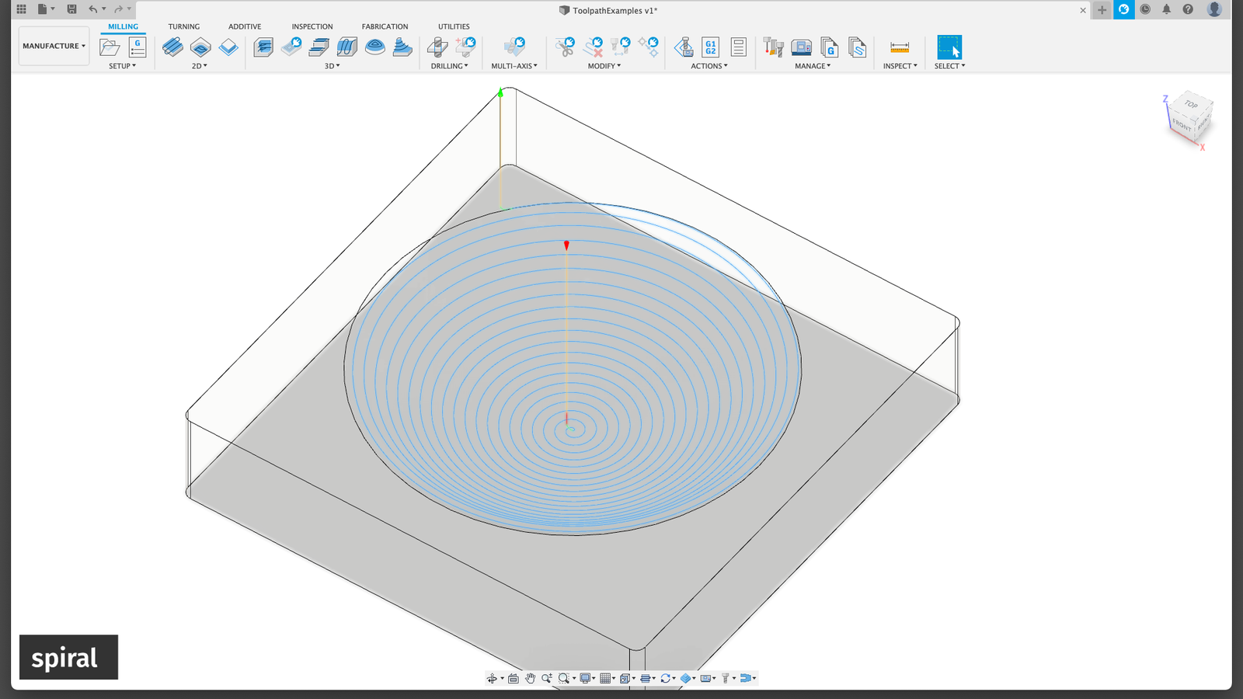Click the Move Entry Positions icon

[x=649, y=47]
